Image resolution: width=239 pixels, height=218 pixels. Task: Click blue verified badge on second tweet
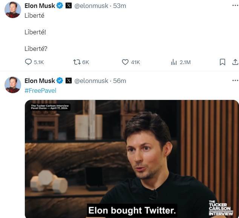point(60,81)
